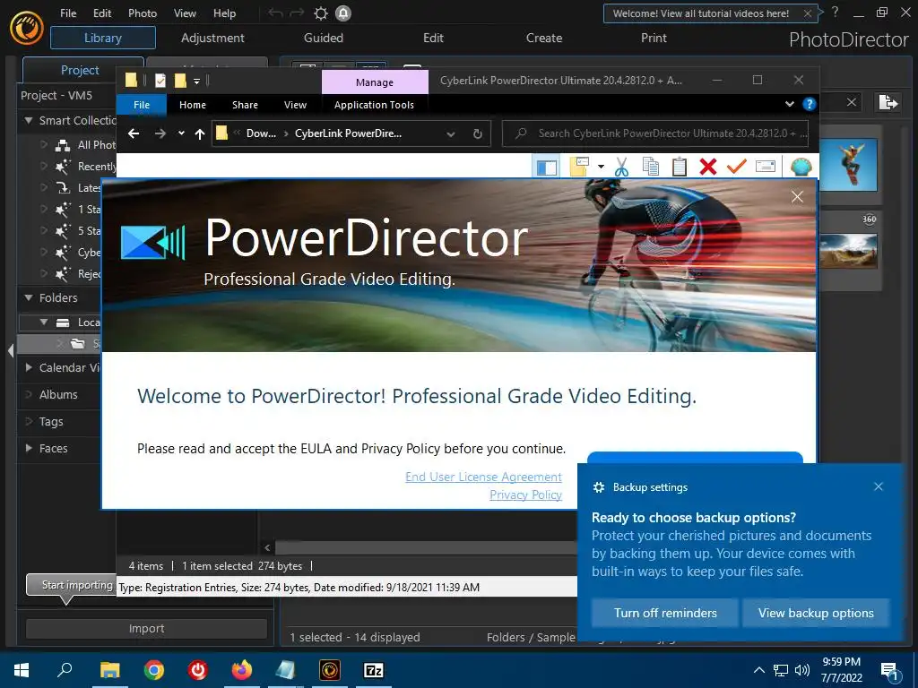Open the Privacy Policy link
This screenshot has width=918, height=688.
525,494
